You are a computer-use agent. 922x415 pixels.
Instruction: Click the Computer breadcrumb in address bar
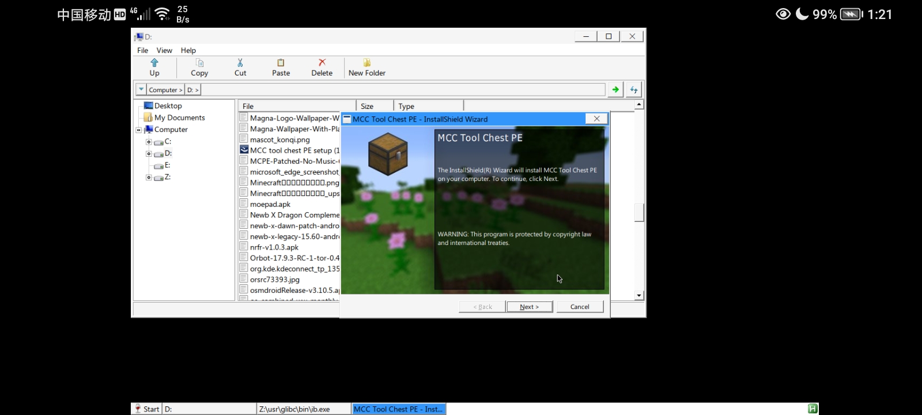[166, 90]
